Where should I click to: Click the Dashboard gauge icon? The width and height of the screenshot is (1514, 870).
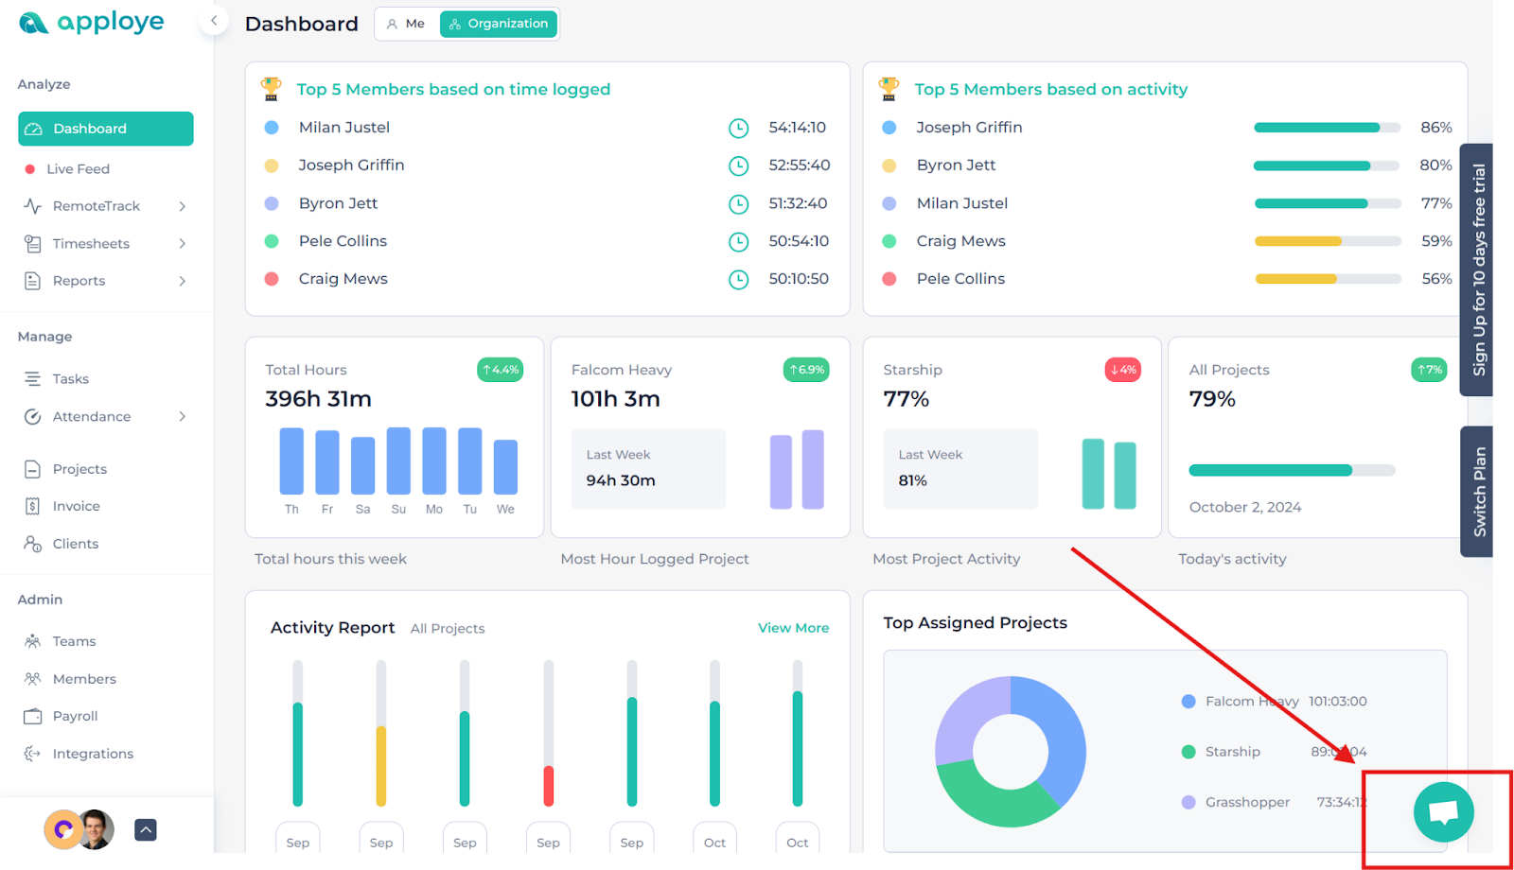coord(33,129)
